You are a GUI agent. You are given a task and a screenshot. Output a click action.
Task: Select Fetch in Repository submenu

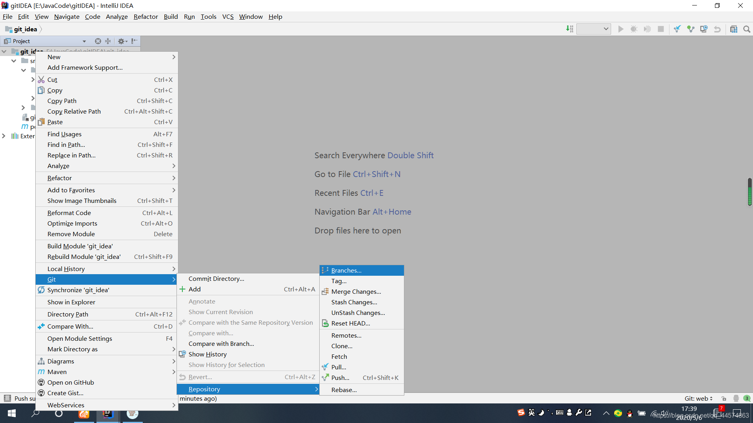pyautogui.click(x=362, y=357)
